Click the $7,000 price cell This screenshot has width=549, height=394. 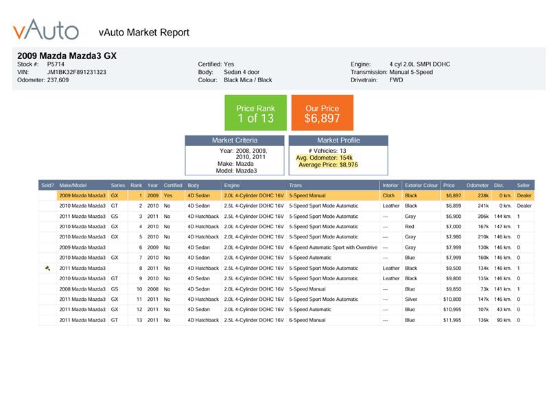point(454,227)
